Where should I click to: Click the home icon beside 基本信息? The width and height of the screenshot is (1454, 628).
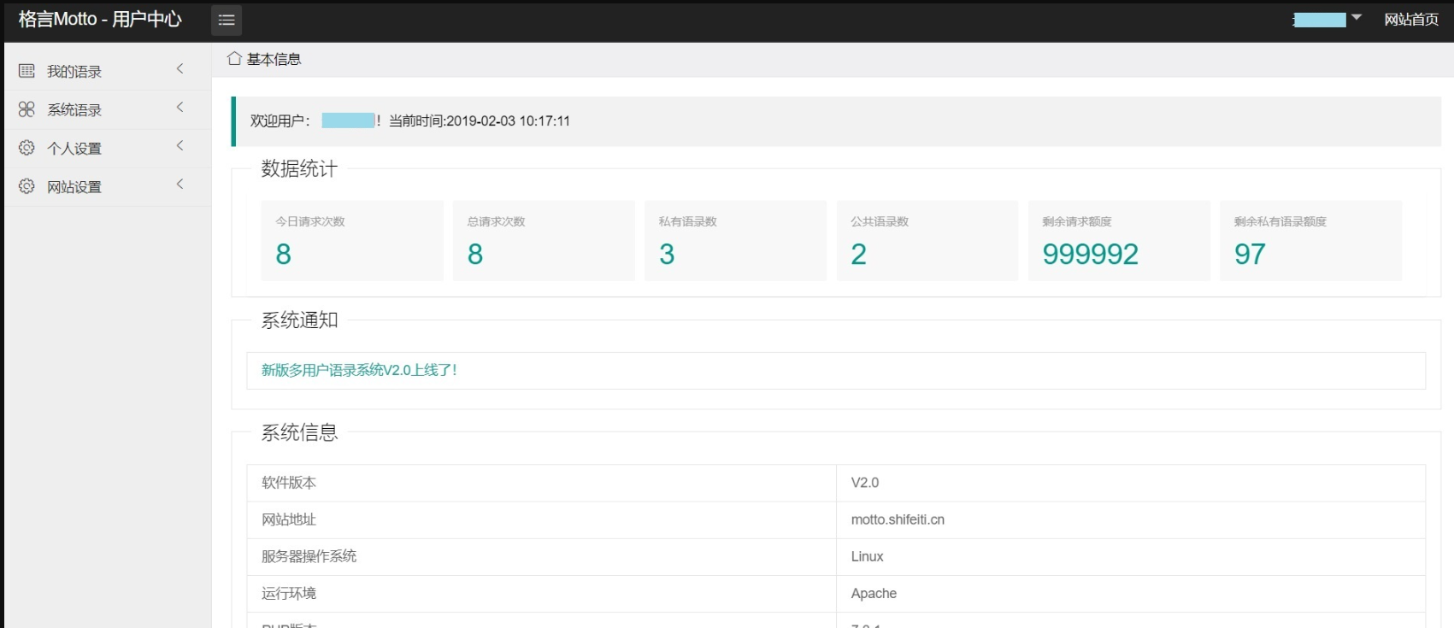[x=234, y=59]
